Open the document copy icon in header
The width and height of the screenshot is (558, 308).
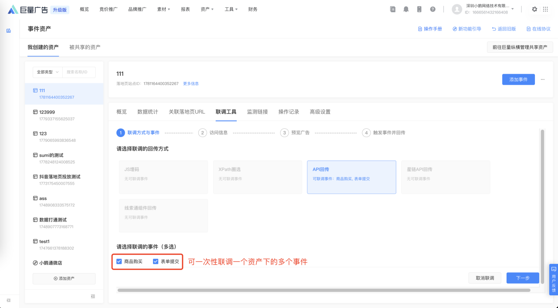393,9
